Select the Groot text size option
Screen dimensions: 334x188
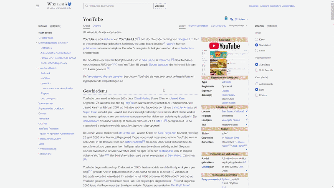point(256,51)
